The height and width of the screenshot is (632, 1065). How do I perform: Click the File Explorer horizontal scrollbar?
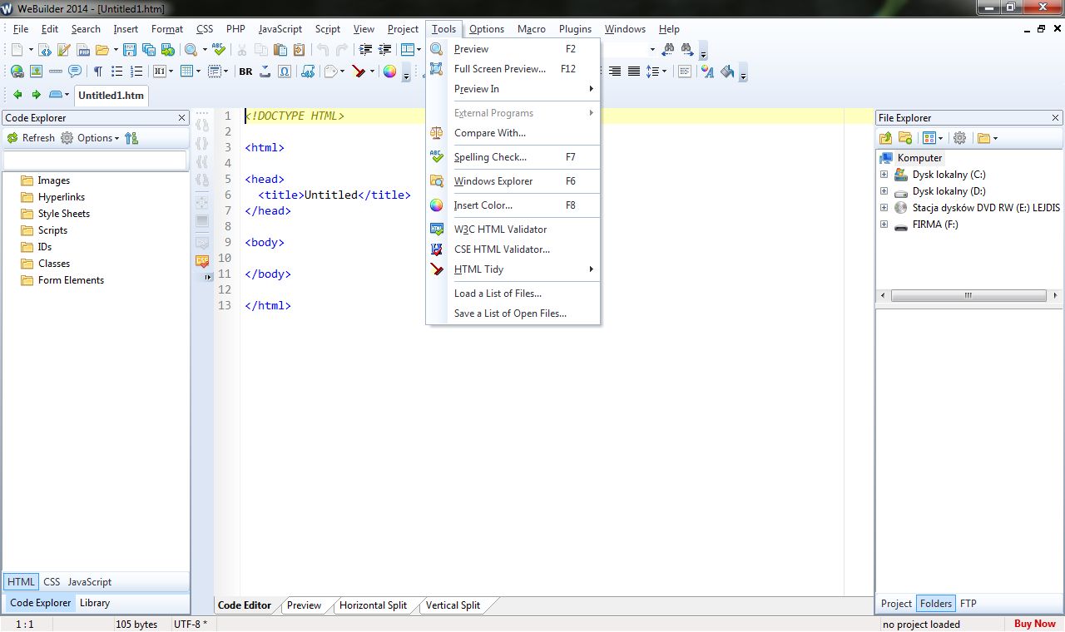coord(968,295)
